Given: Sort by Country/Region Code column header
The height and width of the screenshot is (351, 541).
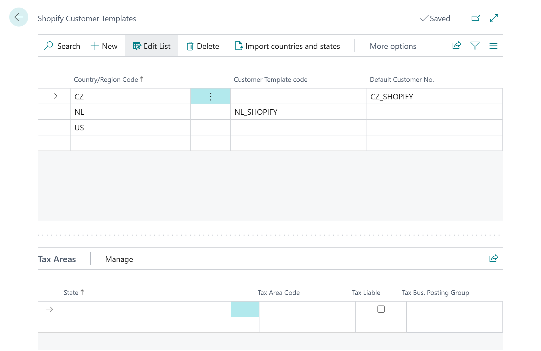Looking at the screenshot, I should tap(108, 80).
